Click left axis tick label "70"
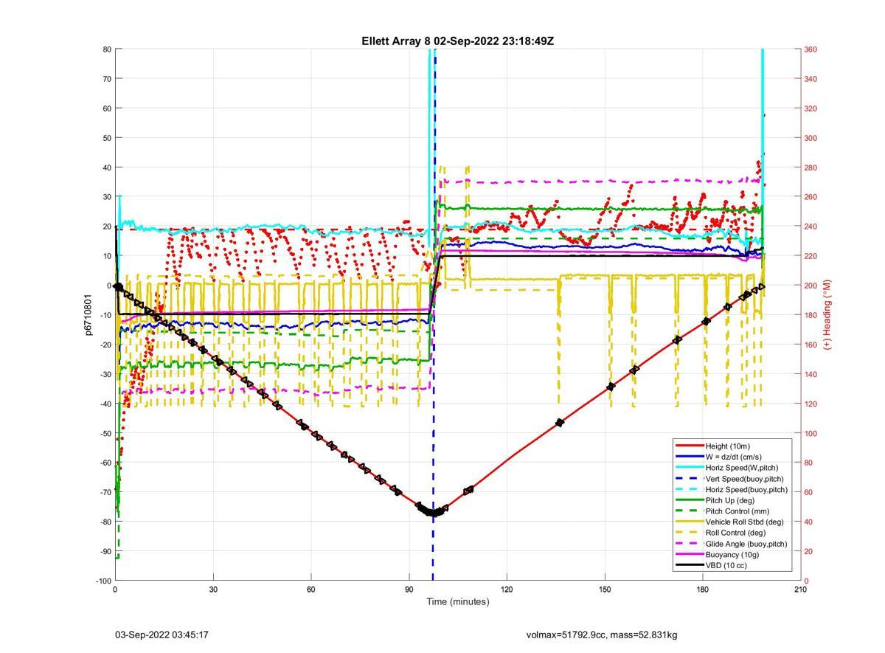The image size is (885, 653). pos(107,79)
